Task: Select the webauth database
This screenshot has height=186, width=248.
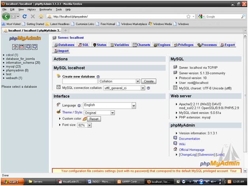Action: point(14,78)
